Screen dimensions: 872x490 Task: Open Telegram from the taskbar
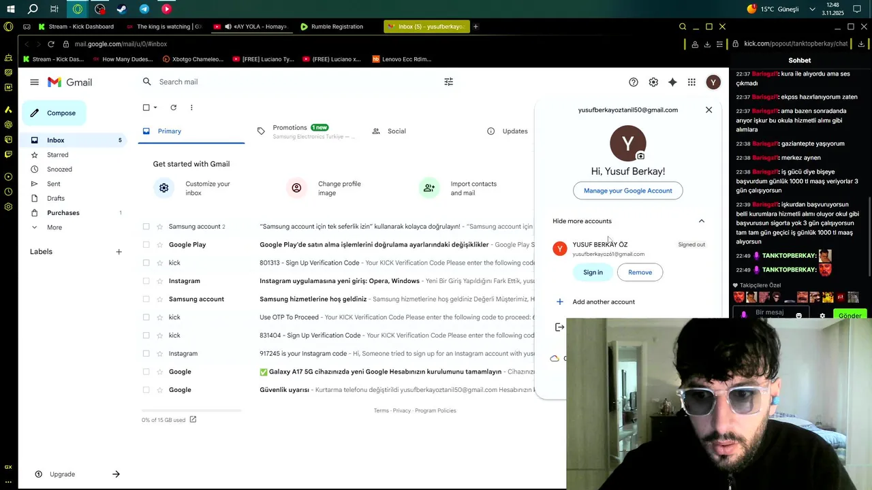tap(144, 9)
